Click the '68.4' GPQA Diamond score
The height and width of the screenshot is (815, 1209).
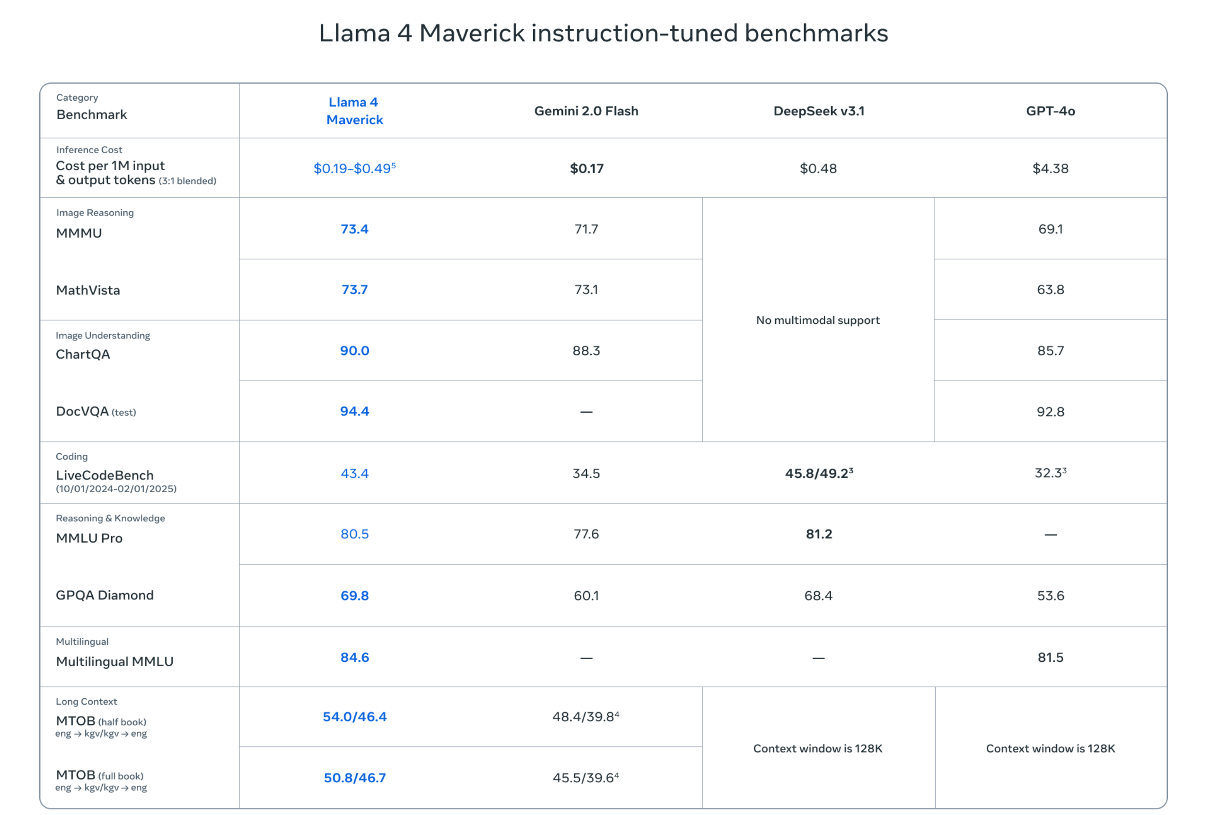(x=818, y=595)
